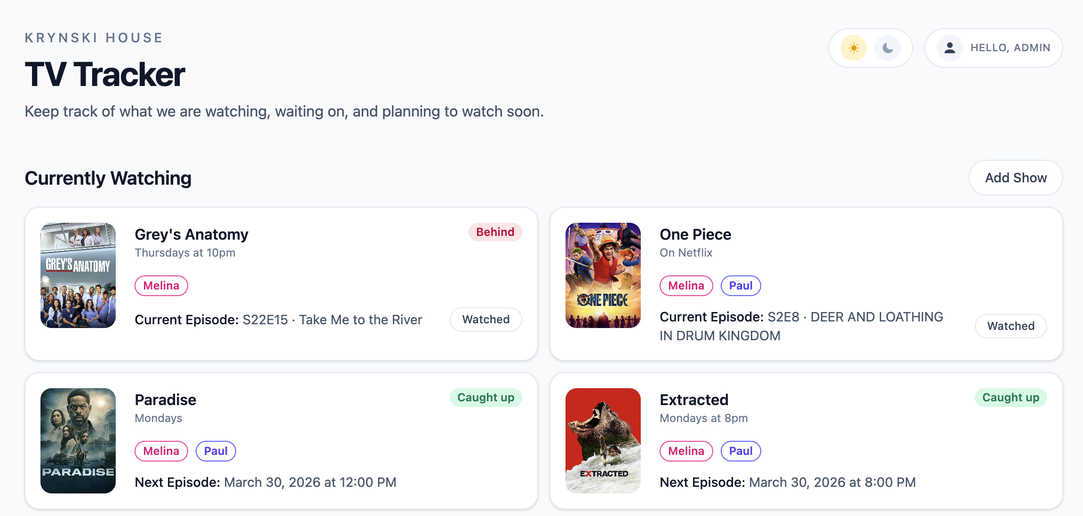Click the One Piece poster artwork
The image size is (1083, 516).
[603, 275]
